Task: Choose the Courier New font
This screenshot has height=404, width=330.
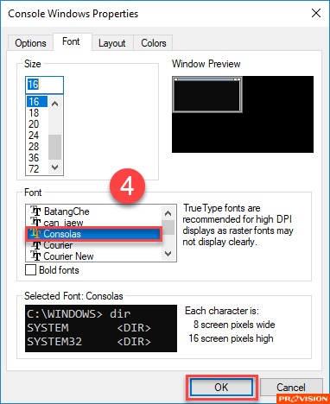Action: pyautogui.click(x=93, y=256)
